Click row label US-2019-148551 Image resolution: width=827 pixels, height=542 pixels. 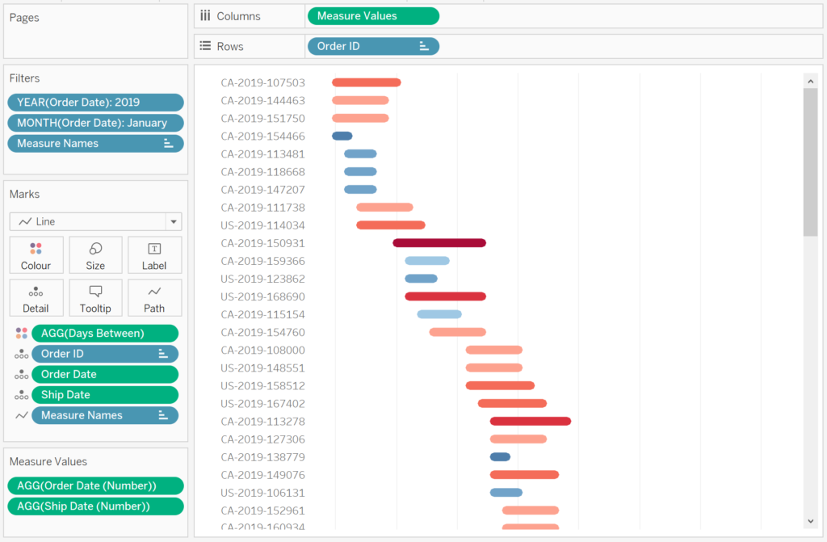[262, 368]
